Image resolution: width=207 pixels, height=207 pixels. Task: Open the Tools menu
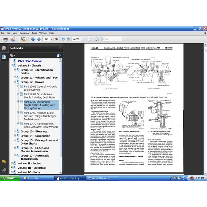tap(34, 33)
